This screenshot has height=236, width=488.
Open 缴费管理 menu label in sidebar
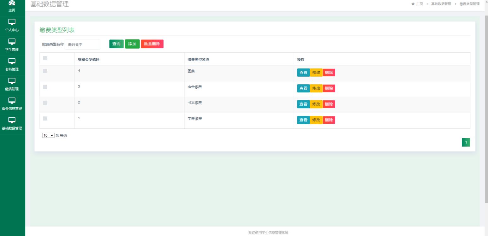(x=12, y=89)
